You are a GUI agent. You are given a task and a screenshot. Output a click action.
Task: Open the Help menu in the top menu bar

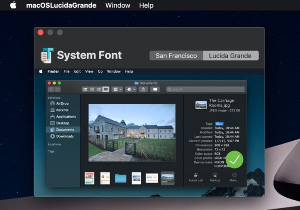tap(146, 5)
